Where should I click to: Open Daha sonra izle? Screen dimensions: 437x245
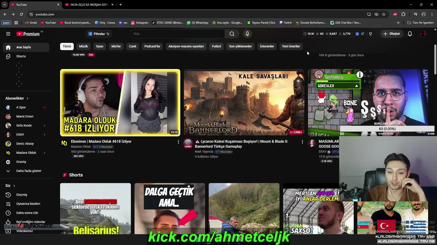click(26, 213)
